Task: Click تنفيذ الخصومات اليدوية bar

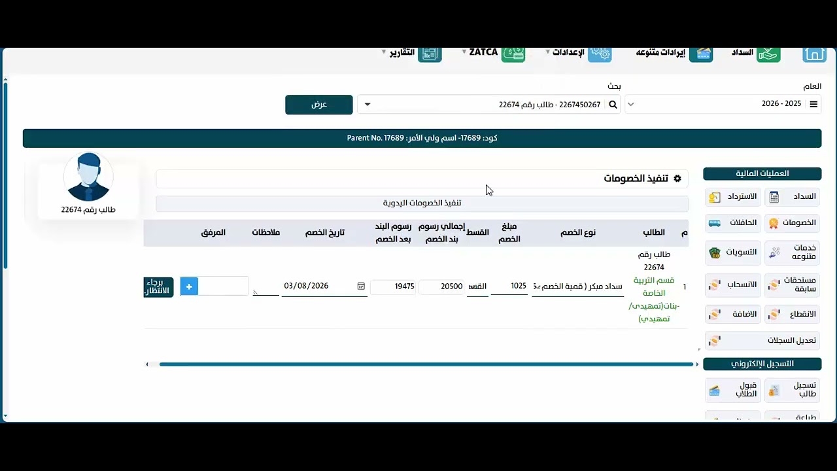Action: click(x=422, y=203)
